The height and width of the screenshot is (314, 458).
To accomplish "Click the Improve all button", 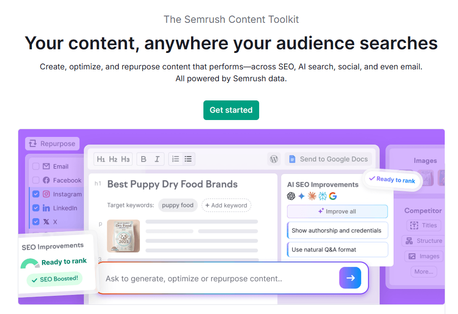I will pyautogui.click(x=337, y=211).
